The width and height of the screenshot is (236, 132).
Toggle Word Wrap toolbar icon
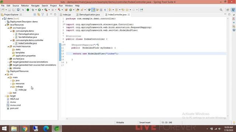(97, 10)
